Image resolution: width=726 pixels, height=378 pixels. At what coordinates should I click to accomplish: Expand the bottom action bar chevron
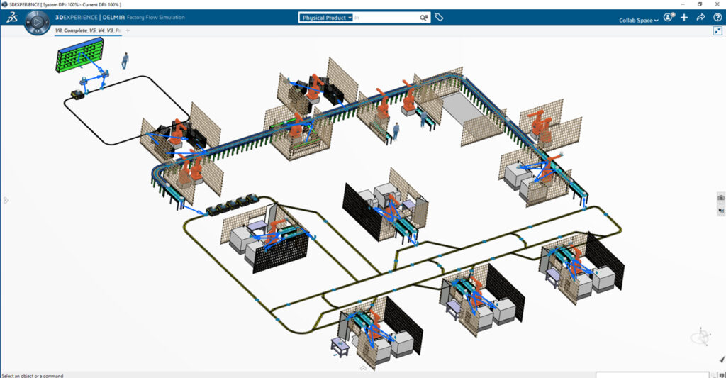363,368
